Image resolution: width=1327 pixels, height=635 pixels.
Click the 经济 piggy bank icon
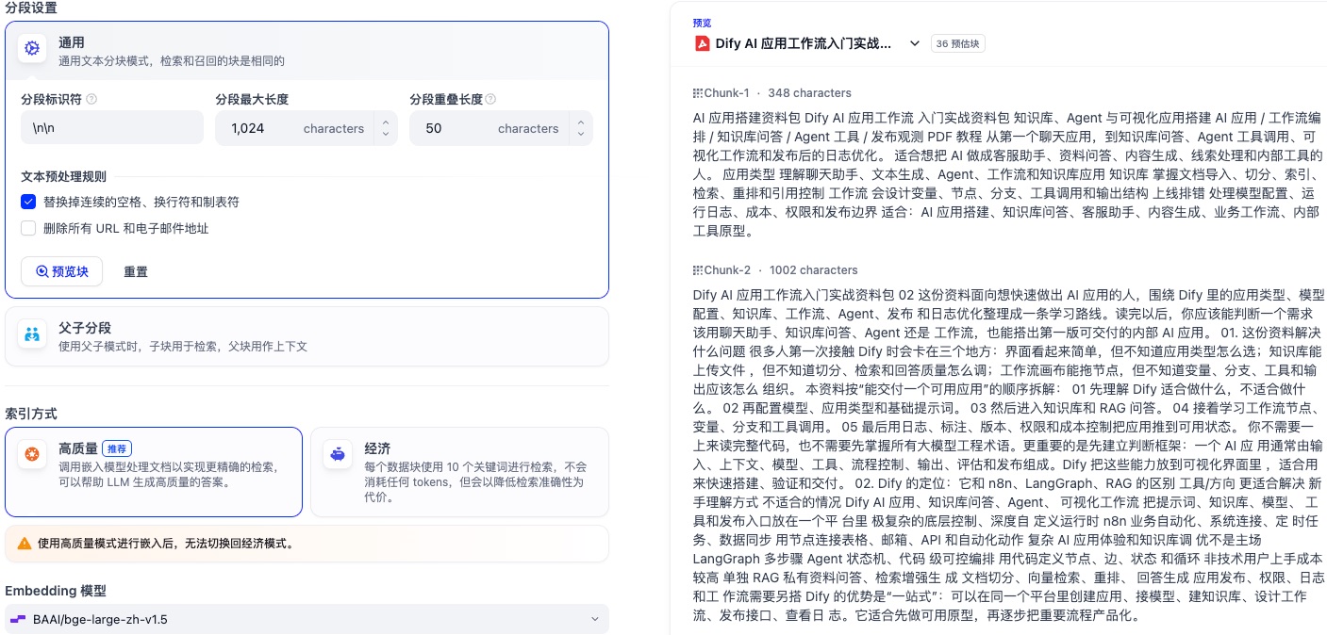[338, 455]
